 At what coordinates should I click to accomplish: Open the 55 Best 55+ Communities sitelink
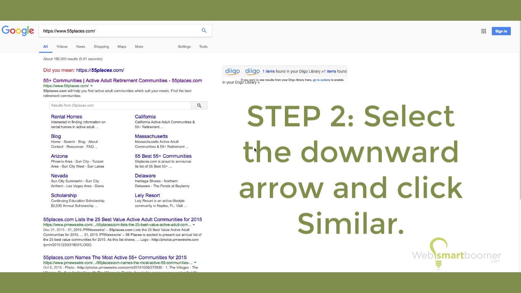(x=163, y=156)
